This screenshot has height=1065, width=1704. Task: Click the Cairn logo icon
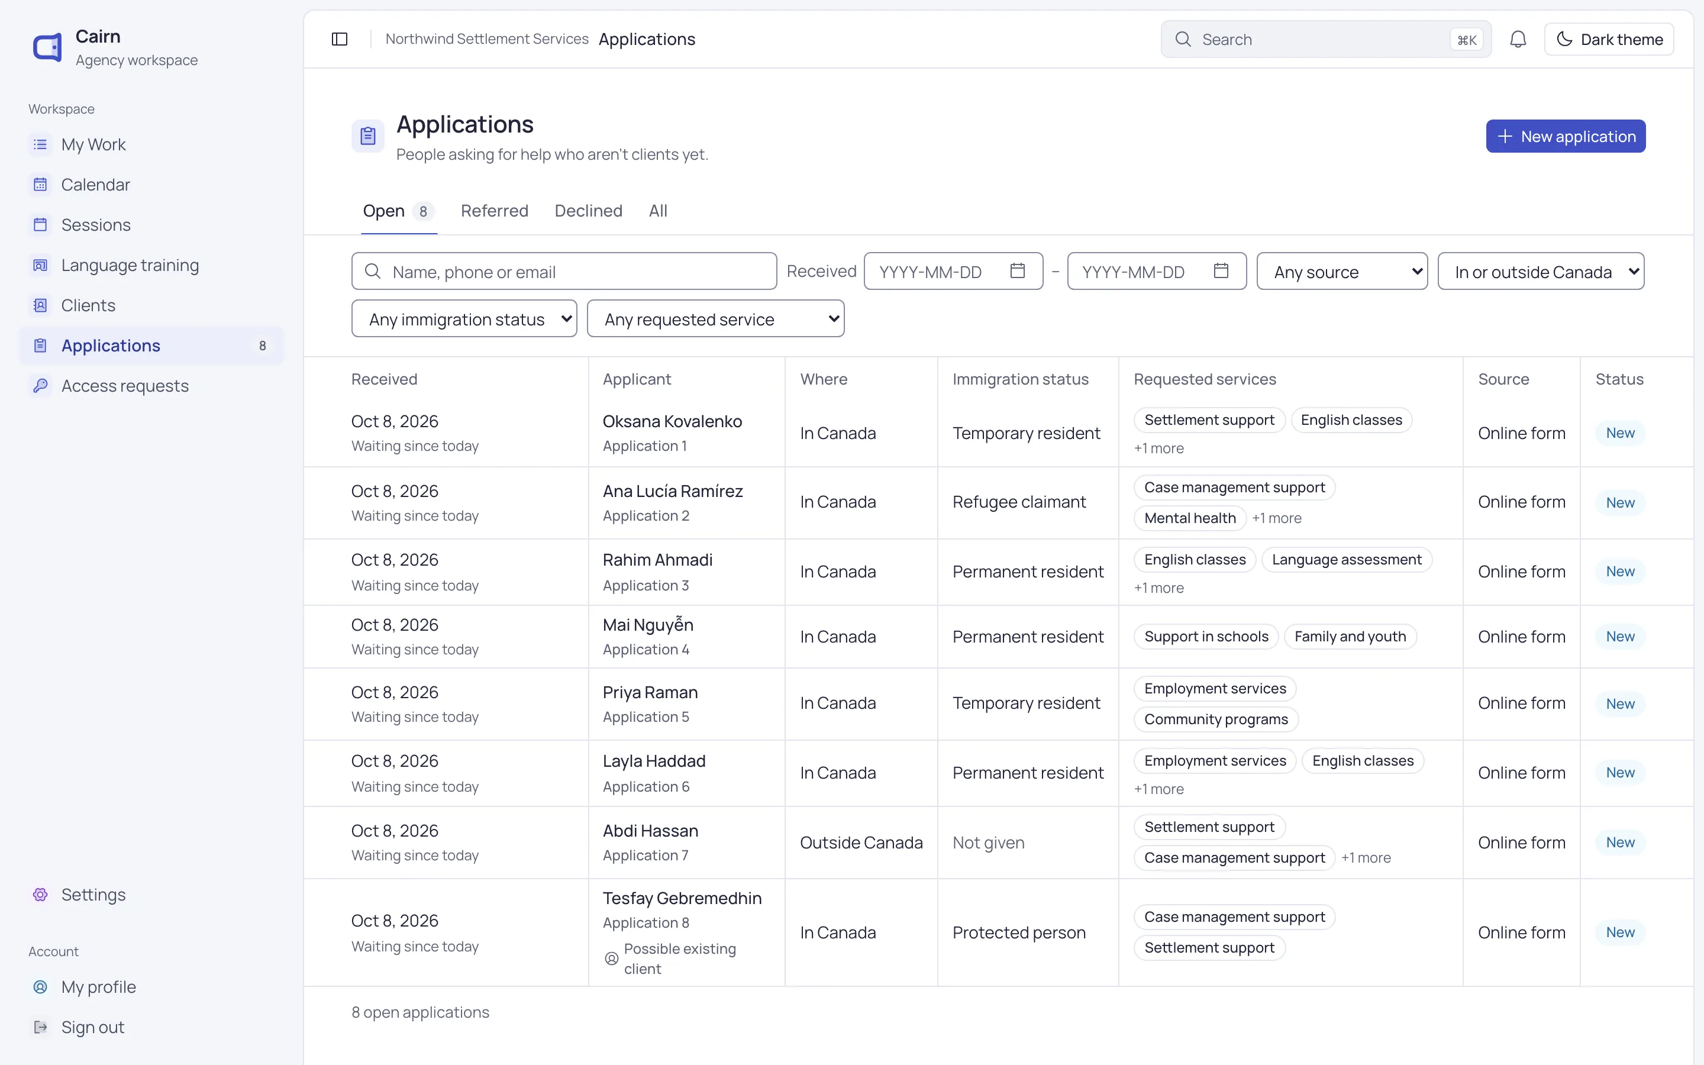tap(48, 47)
